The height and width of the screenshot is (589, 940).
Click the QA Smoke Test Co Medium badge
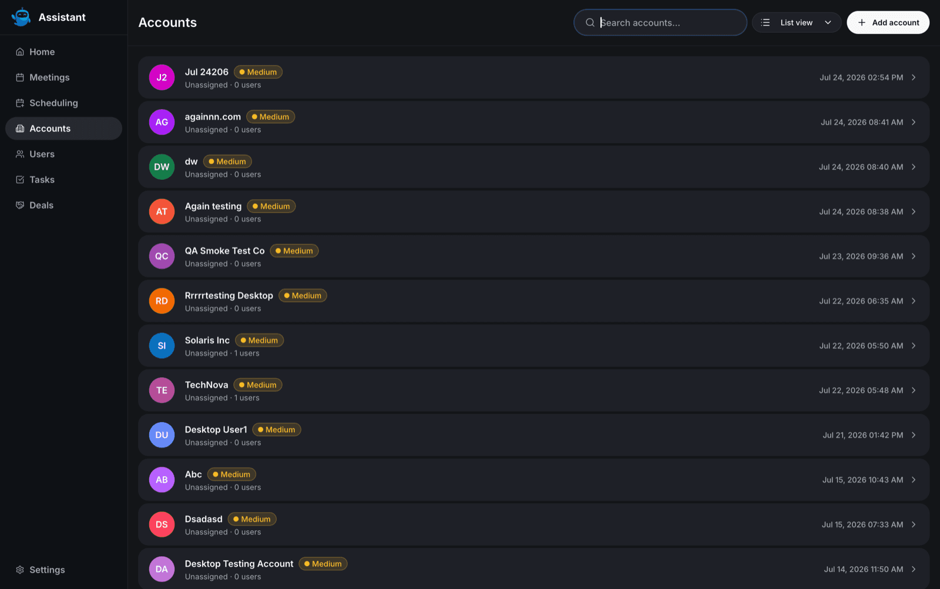(294, 251)
